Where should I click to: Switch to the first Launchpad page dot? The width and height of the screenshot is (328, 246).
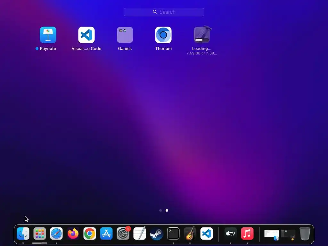pyautogui.click(x=160, y=210)
